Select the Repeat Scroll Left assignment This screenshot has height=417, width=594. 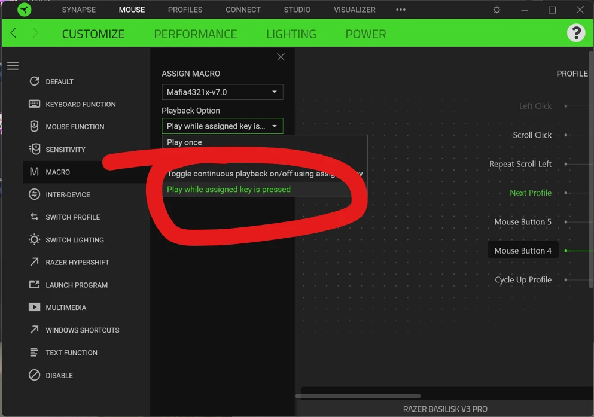(x=520, y=164)
